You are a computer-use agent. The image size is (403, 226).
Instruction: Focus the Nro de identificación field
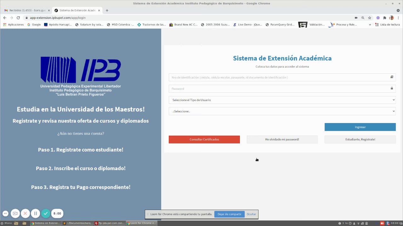pos(282,77)
